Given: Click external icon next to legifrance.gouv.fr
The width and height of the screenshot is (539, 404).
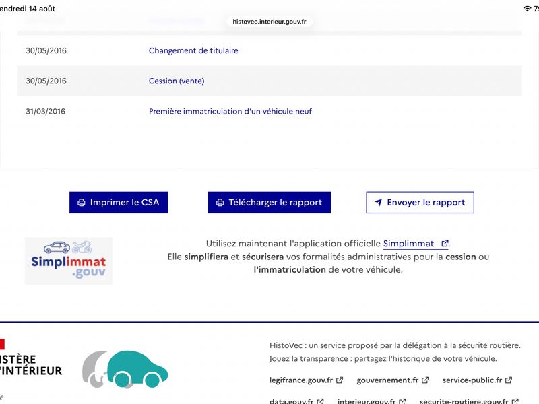Looking at the screenshot, I should [x=340, y=380].
